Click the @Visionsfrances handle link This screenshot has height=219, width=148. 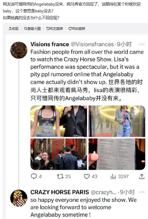pos(92,44)
